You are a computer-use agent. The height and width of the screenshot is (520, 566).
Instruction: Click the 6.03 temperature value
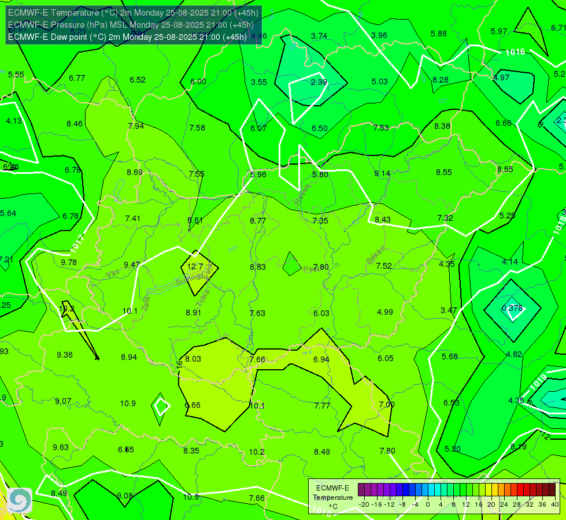(321, 313)
